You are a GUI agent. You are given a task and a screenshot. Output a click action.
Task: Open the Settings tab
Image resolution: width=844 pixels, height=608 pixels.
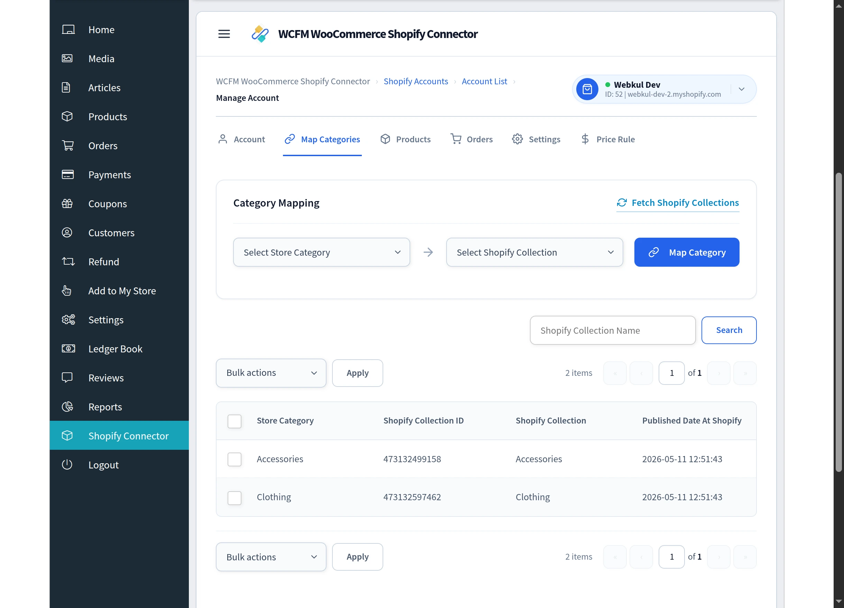[x=536, y=139]
